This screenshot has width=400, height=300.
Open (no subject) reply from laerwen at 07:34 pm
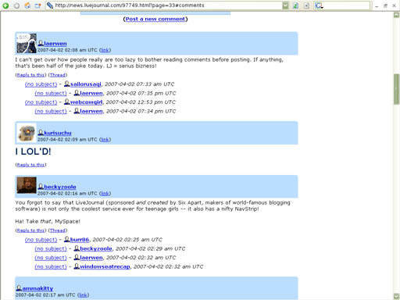[x=51, y=111]
